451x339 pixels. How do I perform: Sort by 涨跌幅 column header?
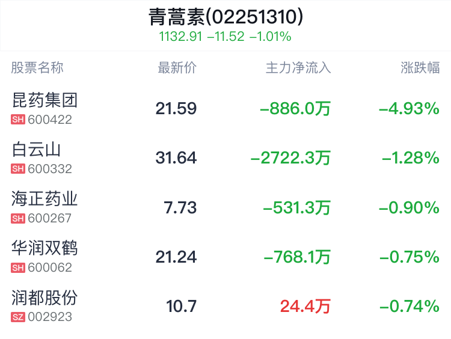(420, 68)
